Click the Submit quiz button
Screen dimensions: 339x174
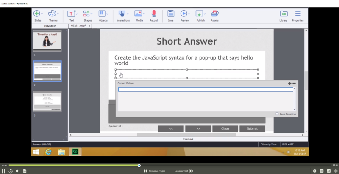[252, 128]
